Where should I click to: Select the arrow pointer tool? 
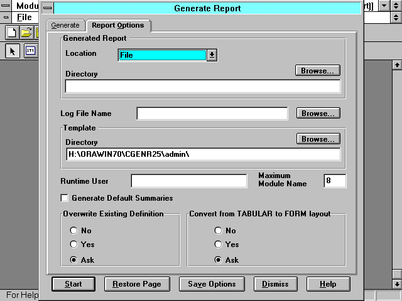point(13,51)
